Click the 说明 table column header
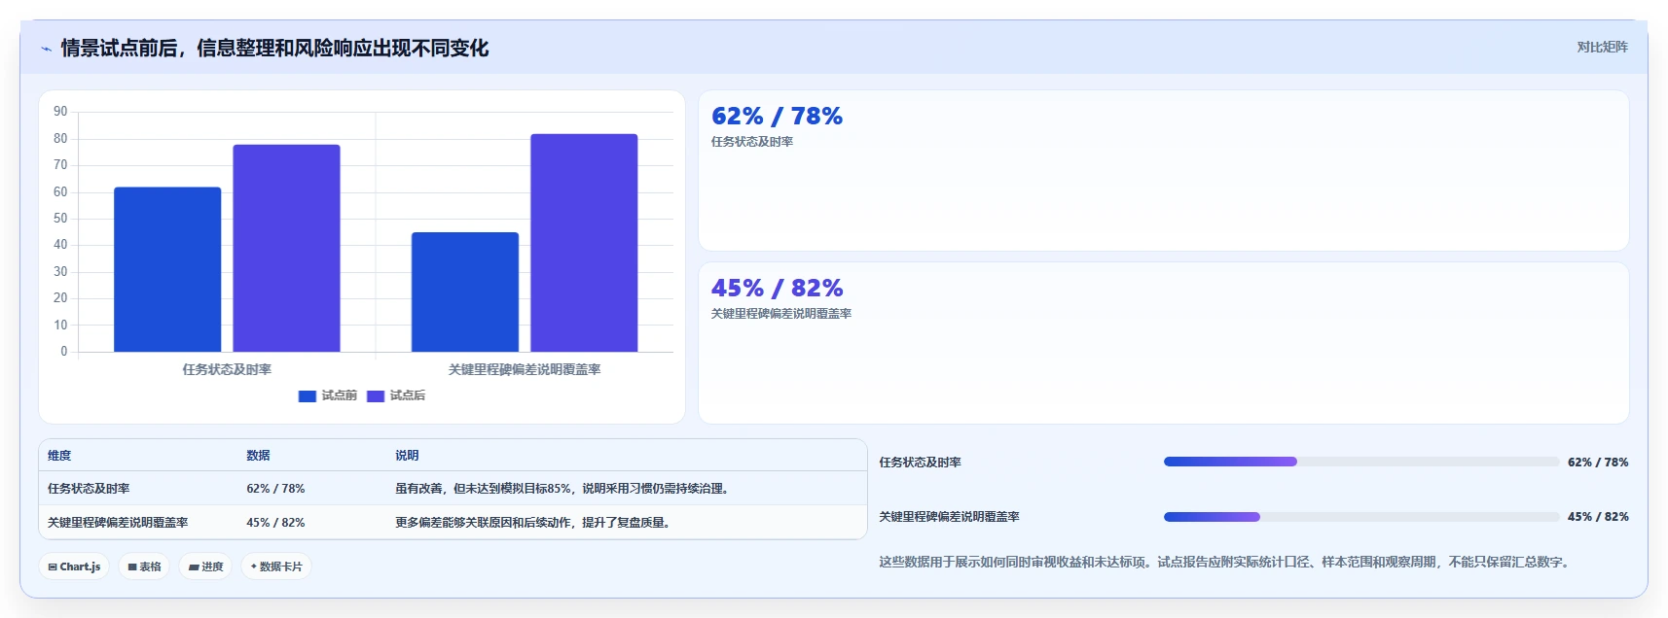 click(x=407, y=456)
